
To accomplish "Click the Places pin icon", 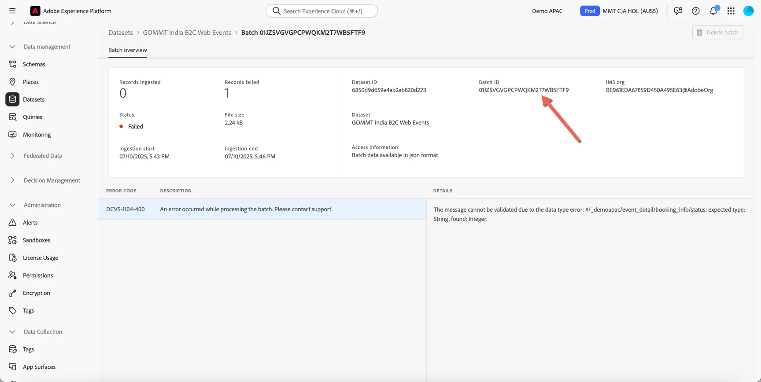I will [x=12, y=82].
